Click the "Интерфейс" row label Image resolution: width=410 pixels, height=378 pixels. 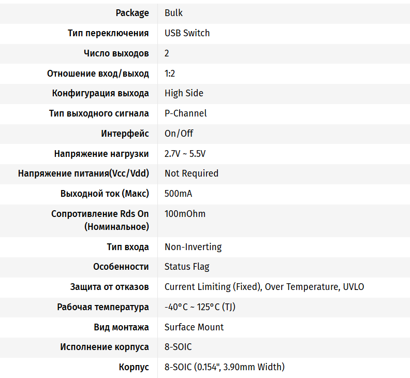(x=125, y=134)
